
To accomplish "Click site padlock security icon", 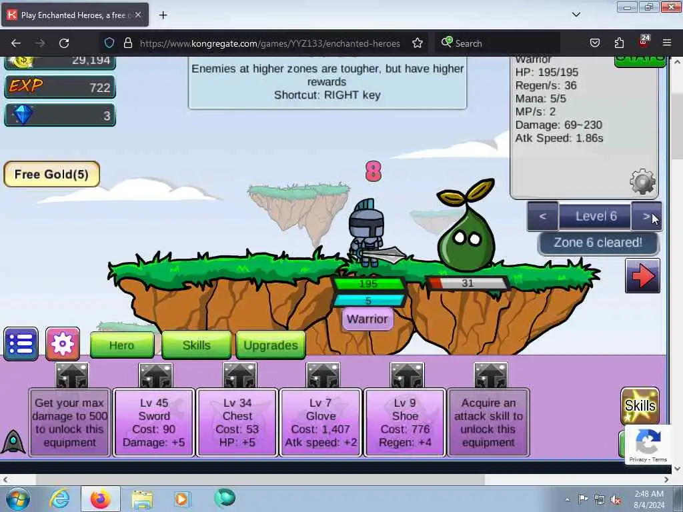I will (x=127, y=43).
